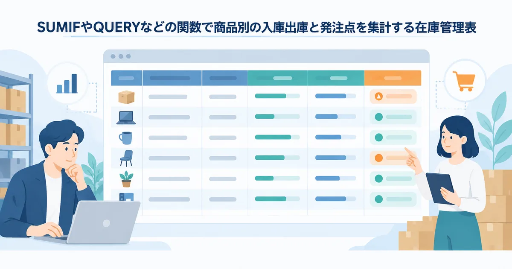Click green status dot in laptop row
This screenshot has width=512, height=269.
click(x=378, y=117)
